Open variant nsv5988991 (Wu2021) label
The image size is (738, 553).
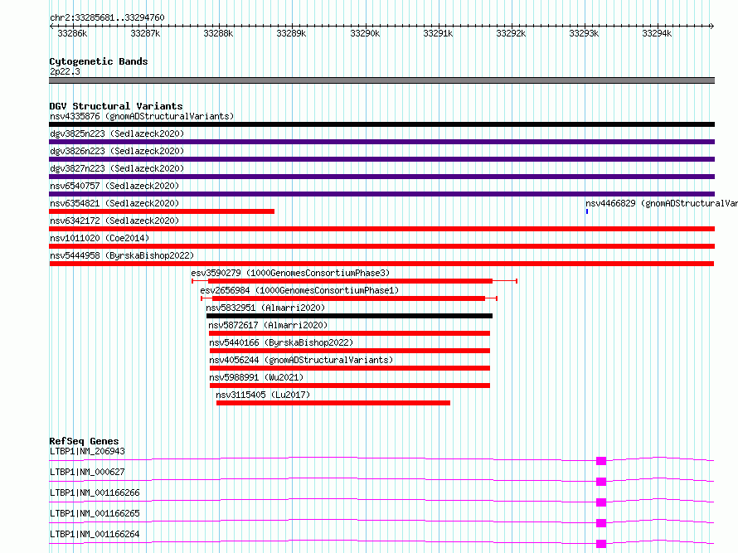(256, 377)
